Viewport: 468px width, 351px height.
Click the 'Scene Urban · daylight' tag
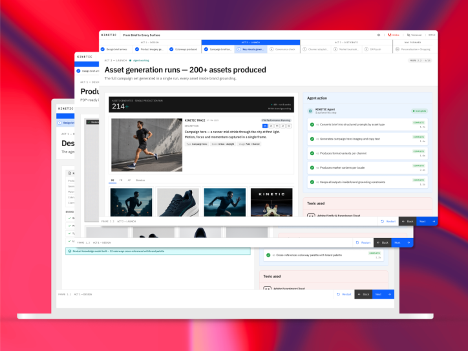pos(223,144)
